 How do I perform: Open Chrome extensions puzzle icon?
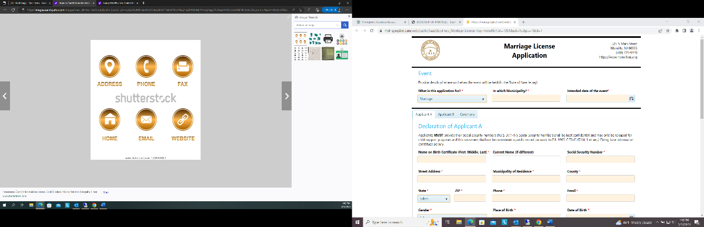(x=677, y=31)
